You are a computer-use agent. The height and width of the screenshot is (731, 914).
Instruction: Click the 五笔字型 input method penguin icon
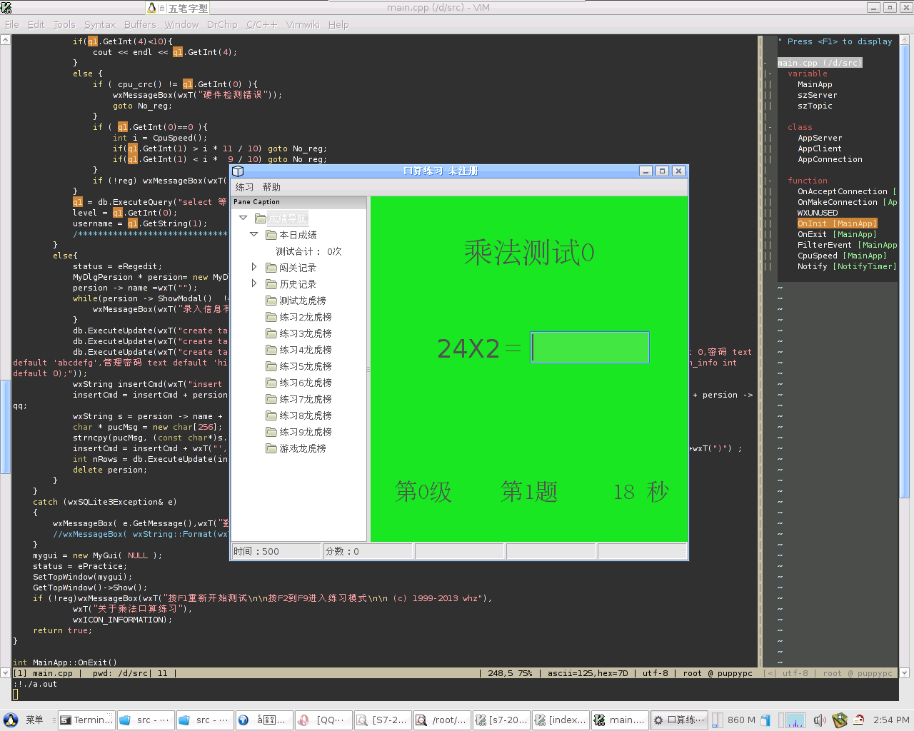click(x=152, y=8)
